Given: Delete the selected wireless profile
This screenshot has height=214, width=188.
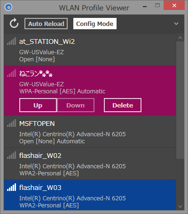Looking at the screenshot, I should (123, 105).
